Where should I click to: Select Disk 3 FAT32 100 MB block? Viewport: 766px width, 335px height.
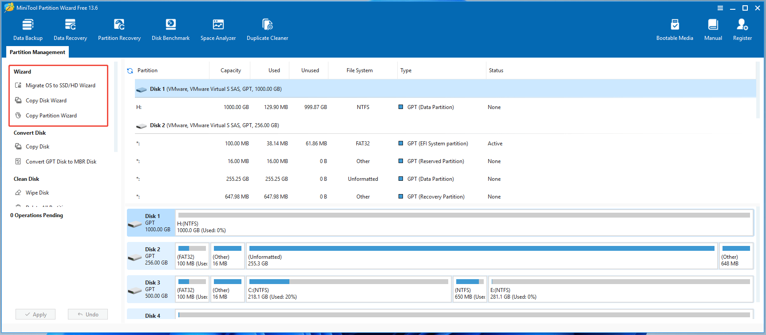pos(192,289)
